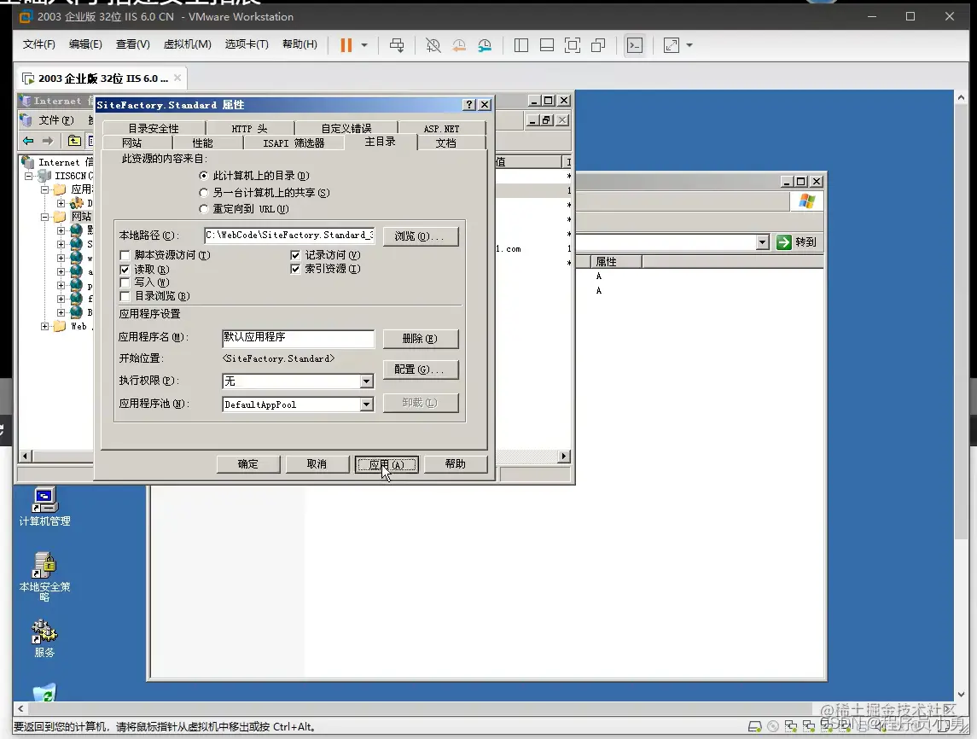Screen dimensions: 977x739
Task: Open the power options arrow beside pause
Action: pos(364,45)
